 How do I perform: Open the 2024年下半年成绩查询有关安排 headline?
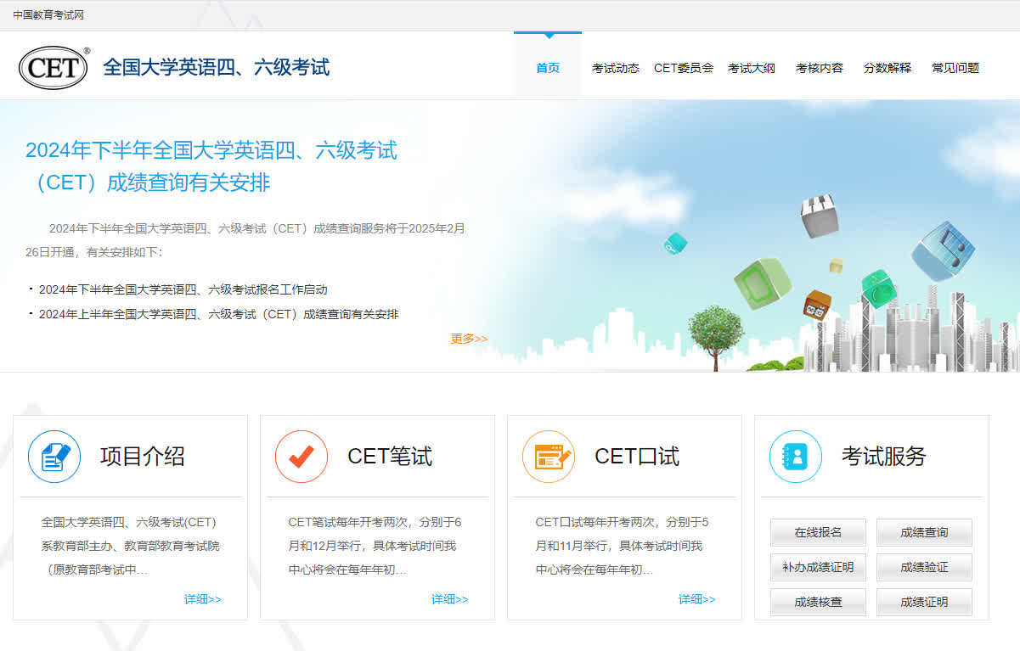211,166
